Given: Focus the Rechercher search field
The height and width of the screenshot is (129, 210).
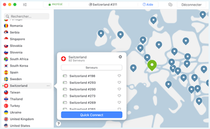Looking at the screenshot, I should 27,16.
